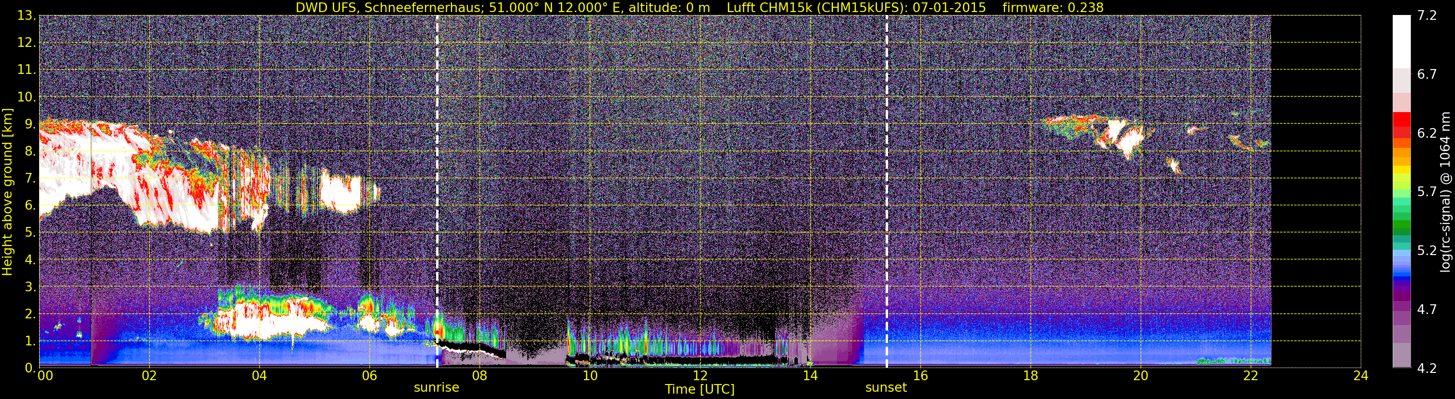Viewport: 1455px width, 399px height.
Task: Click the colorbar label 'log(rc-signal) @ 1064 nm'
Action: pyautogui.click(x=1445, y=192)
